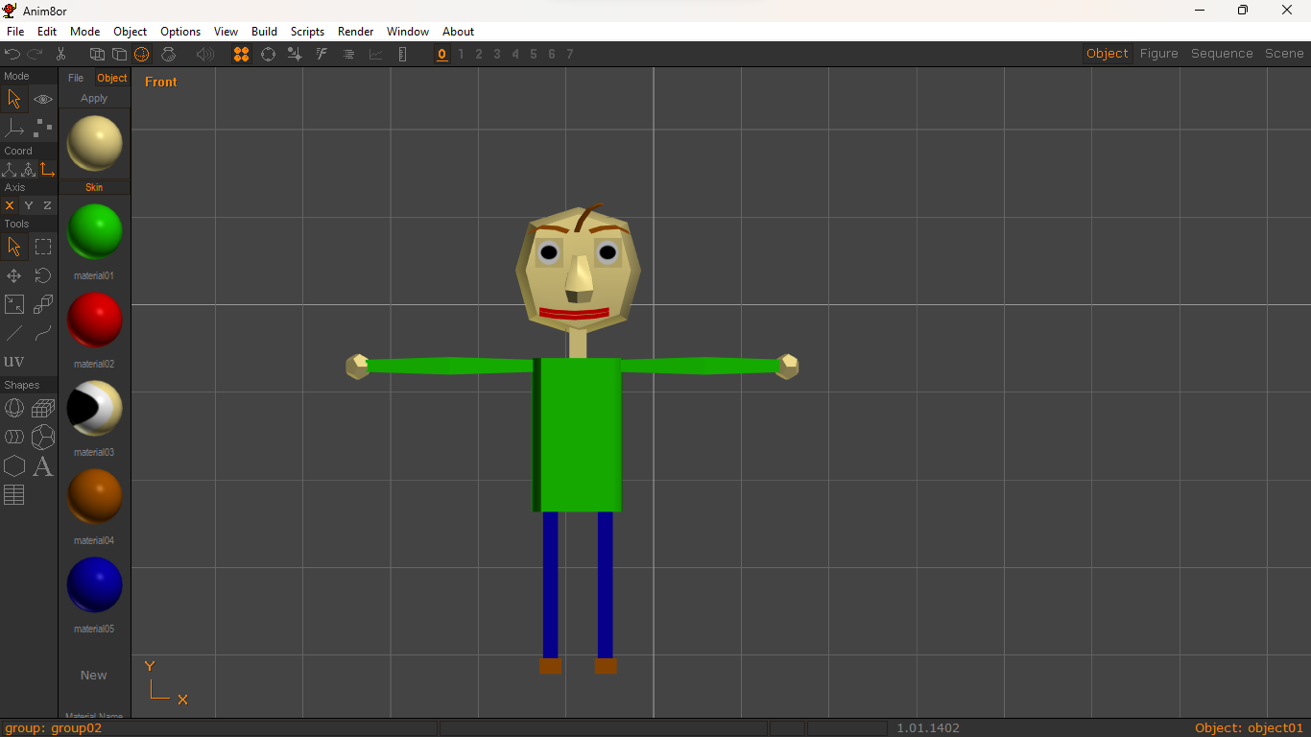This screenshot has width=1311, height=737.
Task: Click the Apply button in the materials panel
Action: tap(93, 97)
